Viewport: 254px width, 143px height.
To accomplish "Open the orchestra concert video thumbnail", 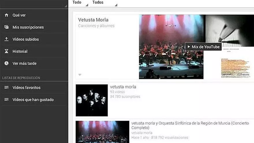I will click(102, 132).
